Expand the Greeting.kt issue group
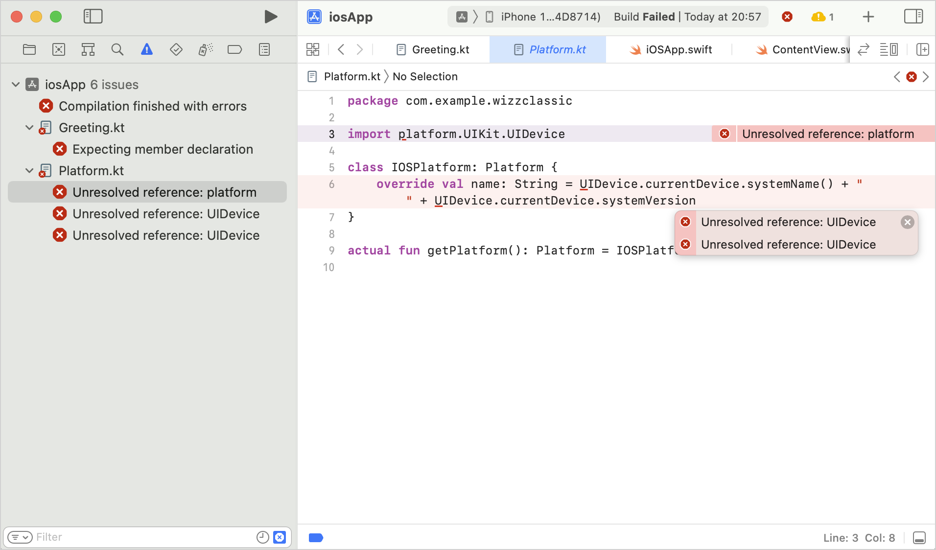Screen dimensions: 936x550 tap(28, 127)
